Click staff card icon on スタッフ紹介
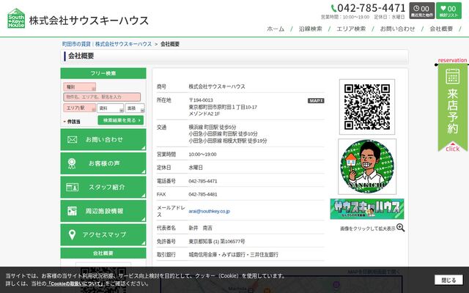 72,188
